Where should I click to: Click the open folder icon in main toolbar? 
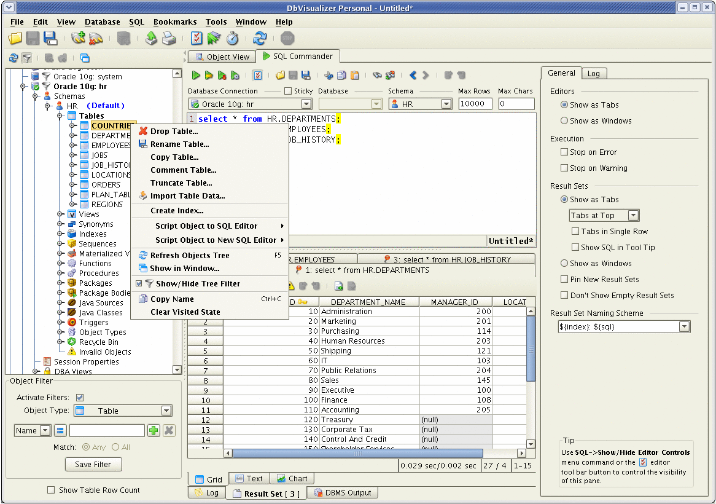15,38
